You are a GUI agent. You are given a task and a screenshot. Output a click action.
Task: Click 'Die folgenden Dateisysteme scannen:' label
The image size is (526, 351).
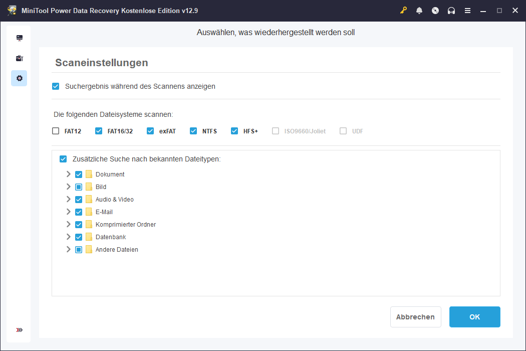[x=113, y=114]
